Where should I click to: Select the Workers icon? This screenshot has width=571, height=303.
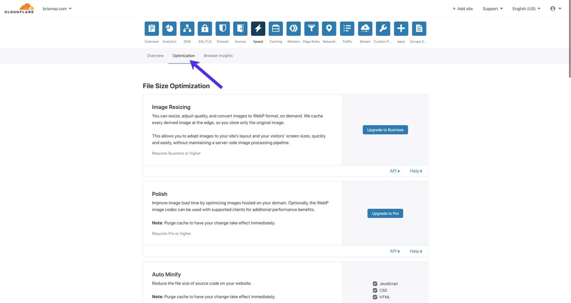click(293, 29)
